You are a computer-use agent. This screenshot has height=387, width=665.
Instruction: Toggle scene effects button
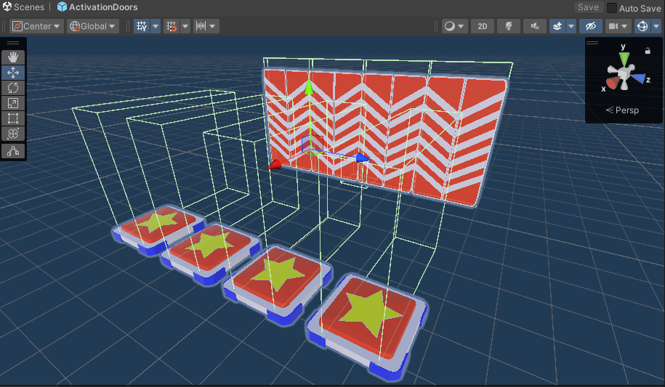click(557, 26)
